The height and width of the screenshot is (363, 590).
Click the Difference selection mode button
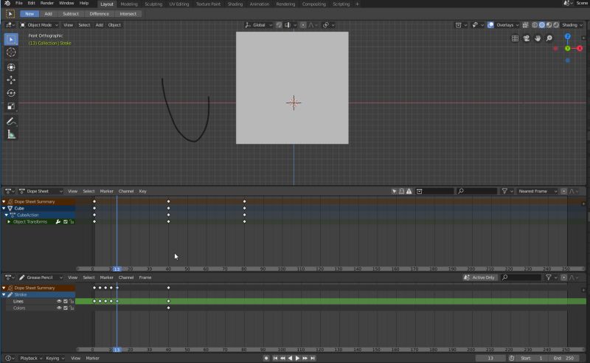[x=100, y=14]
